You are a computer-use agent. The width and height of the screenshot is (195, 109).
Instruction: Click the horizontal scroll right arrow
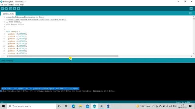click(191, 56)
